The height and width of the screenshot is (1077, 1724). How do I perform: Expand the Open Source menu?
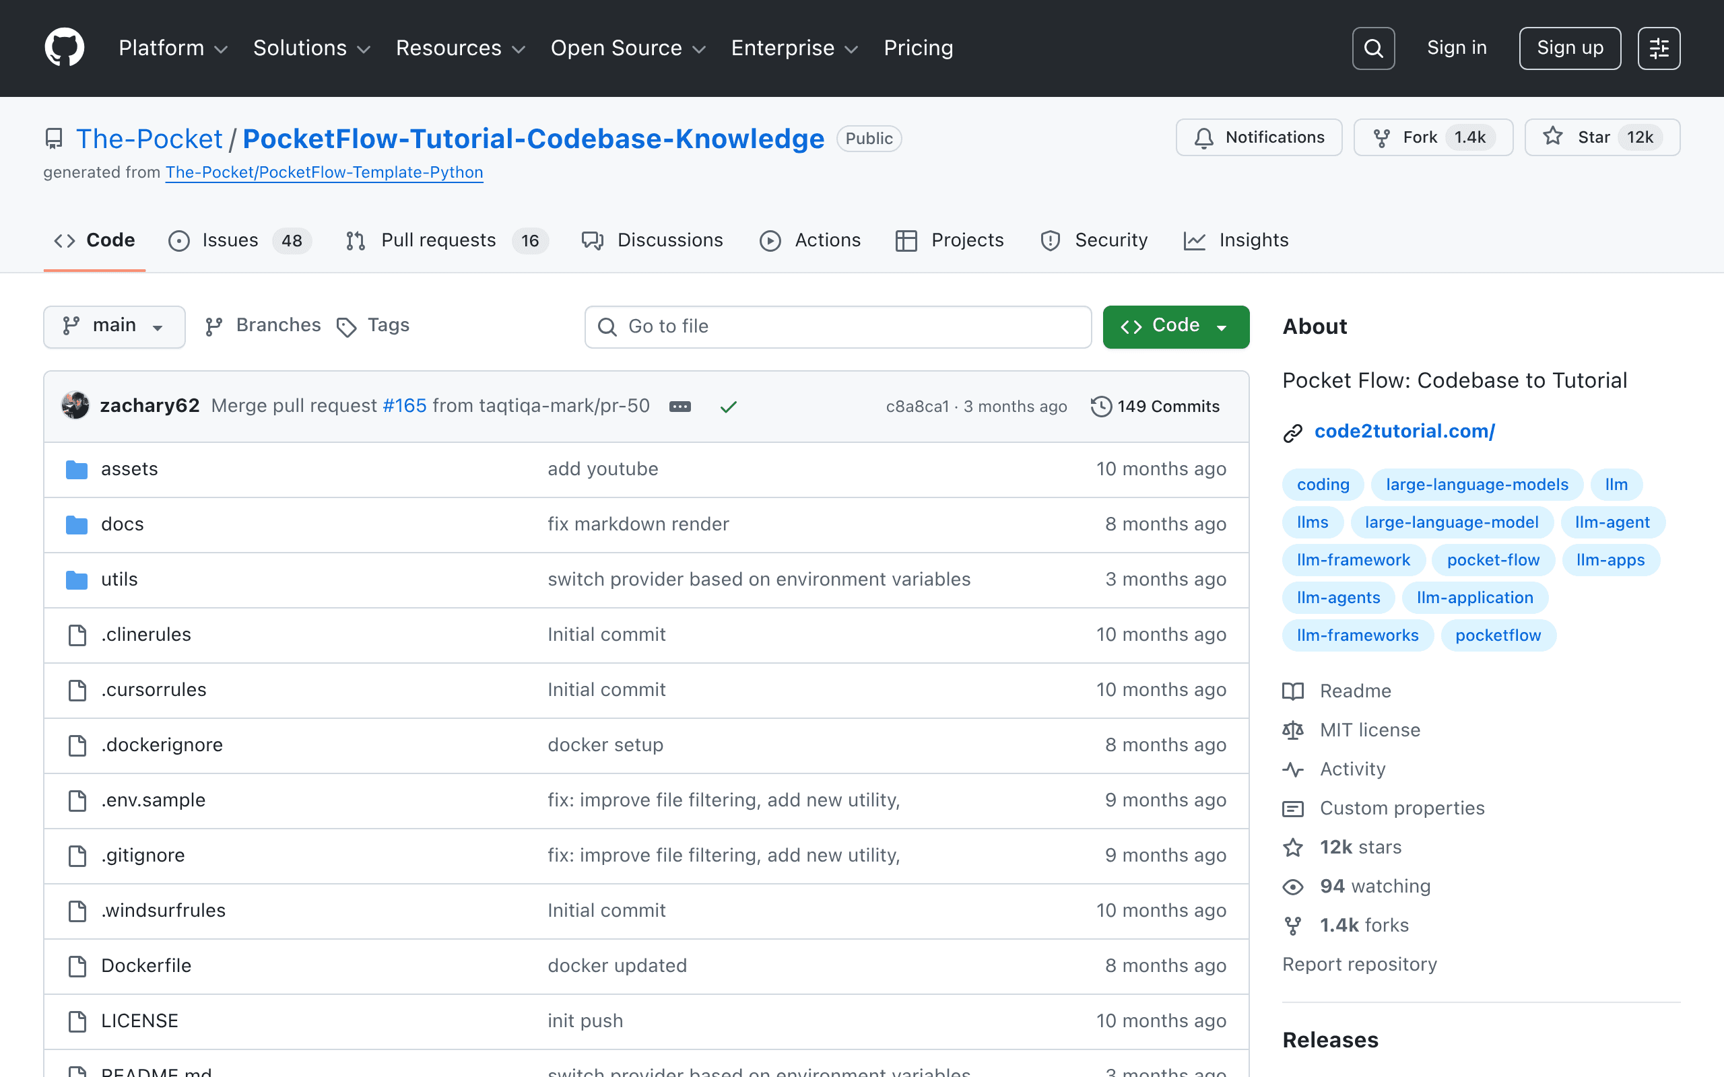pyautogui.click(x=628, y=48)
